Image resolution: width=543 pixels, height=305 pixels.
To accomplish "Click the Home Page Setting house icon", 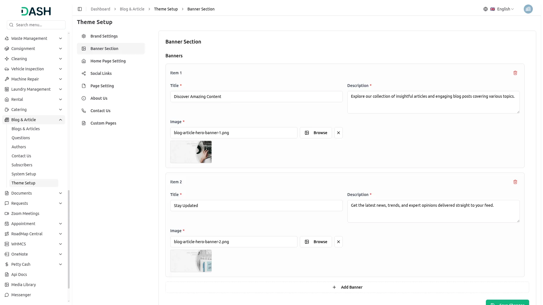I will [x=84, y=61].
